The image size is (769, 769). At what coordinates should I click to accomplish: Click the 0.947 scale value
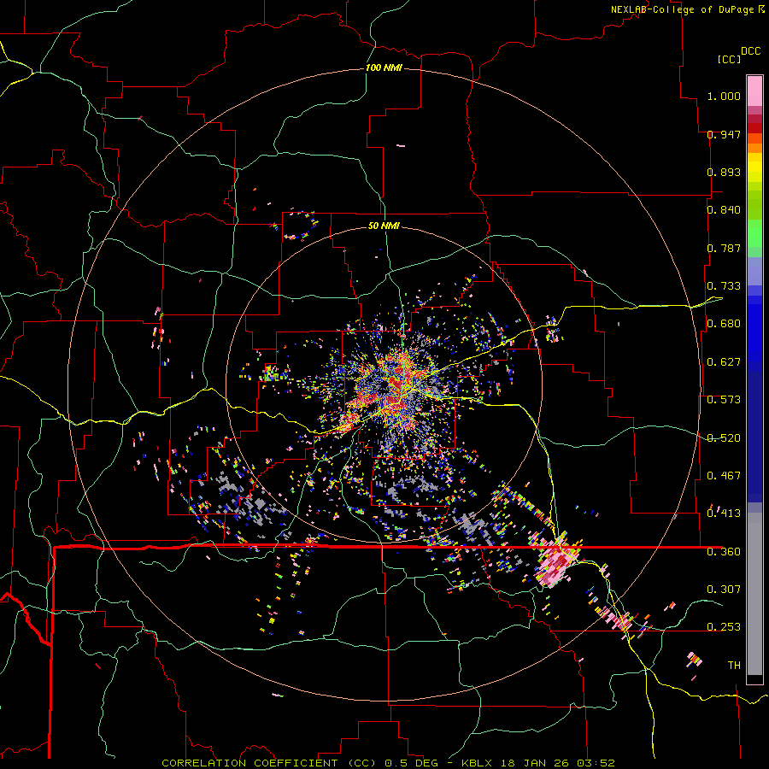724,134
